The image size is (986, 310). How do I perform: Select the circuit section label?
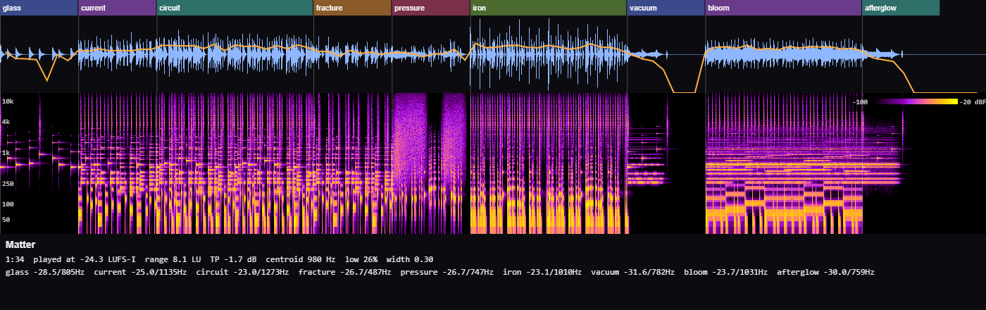(x=235, y=8)
